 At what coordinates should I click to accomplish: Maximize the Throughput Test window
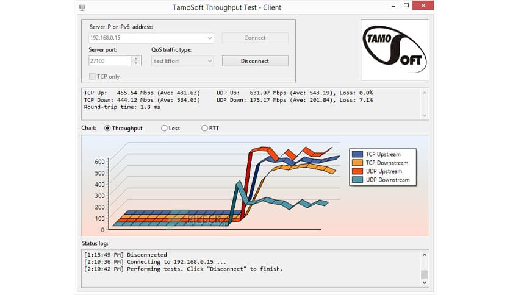[x=406, y=5]
